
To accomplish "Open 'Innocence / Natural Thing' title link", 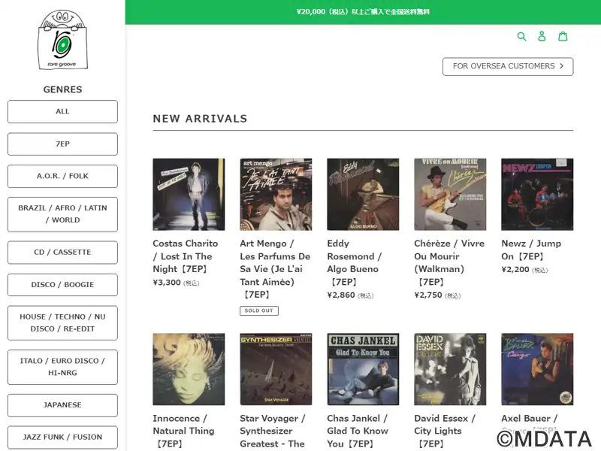I will click(183, 431).
